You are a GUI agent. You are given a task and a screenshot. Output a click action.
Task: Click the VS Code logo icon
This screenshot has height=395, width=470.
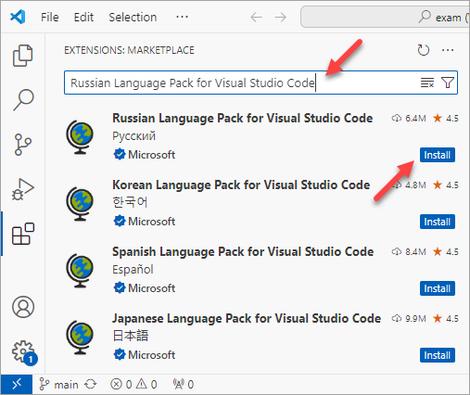pos(18,17)
